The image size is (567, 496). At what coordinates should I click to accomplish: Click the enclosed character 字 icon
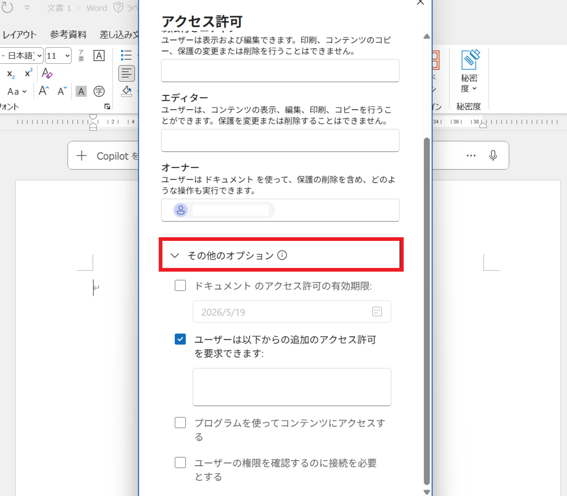coord(99,91)
